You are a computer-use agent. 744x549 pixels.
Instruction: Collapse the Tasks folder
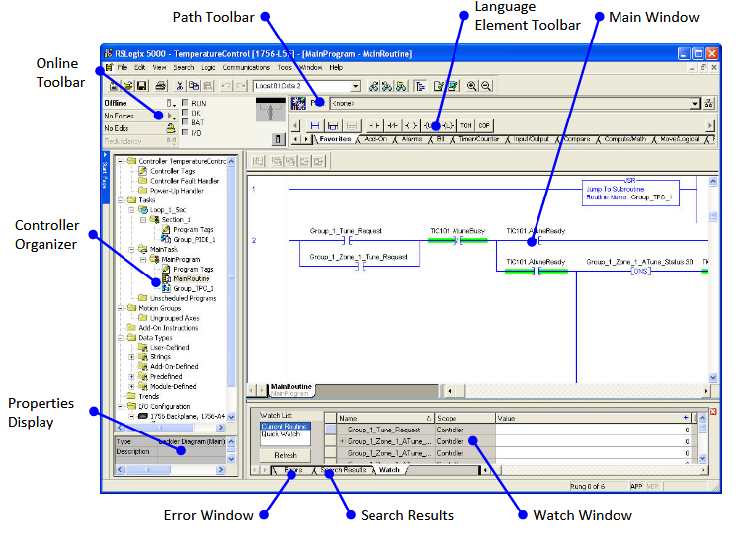(x=121, y=200)
